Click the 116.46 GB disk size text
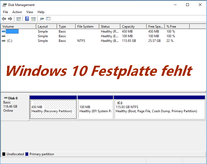This screenshot has height=164, width=207. 10,107
